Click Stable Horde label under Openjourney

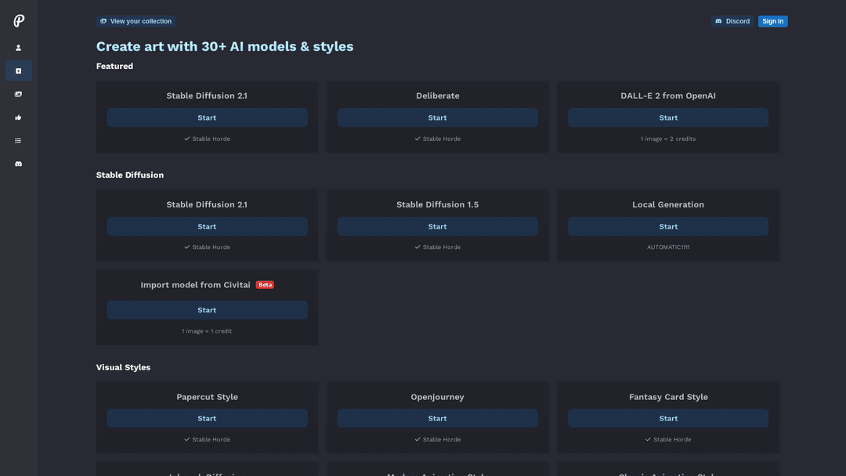(438, 439)
